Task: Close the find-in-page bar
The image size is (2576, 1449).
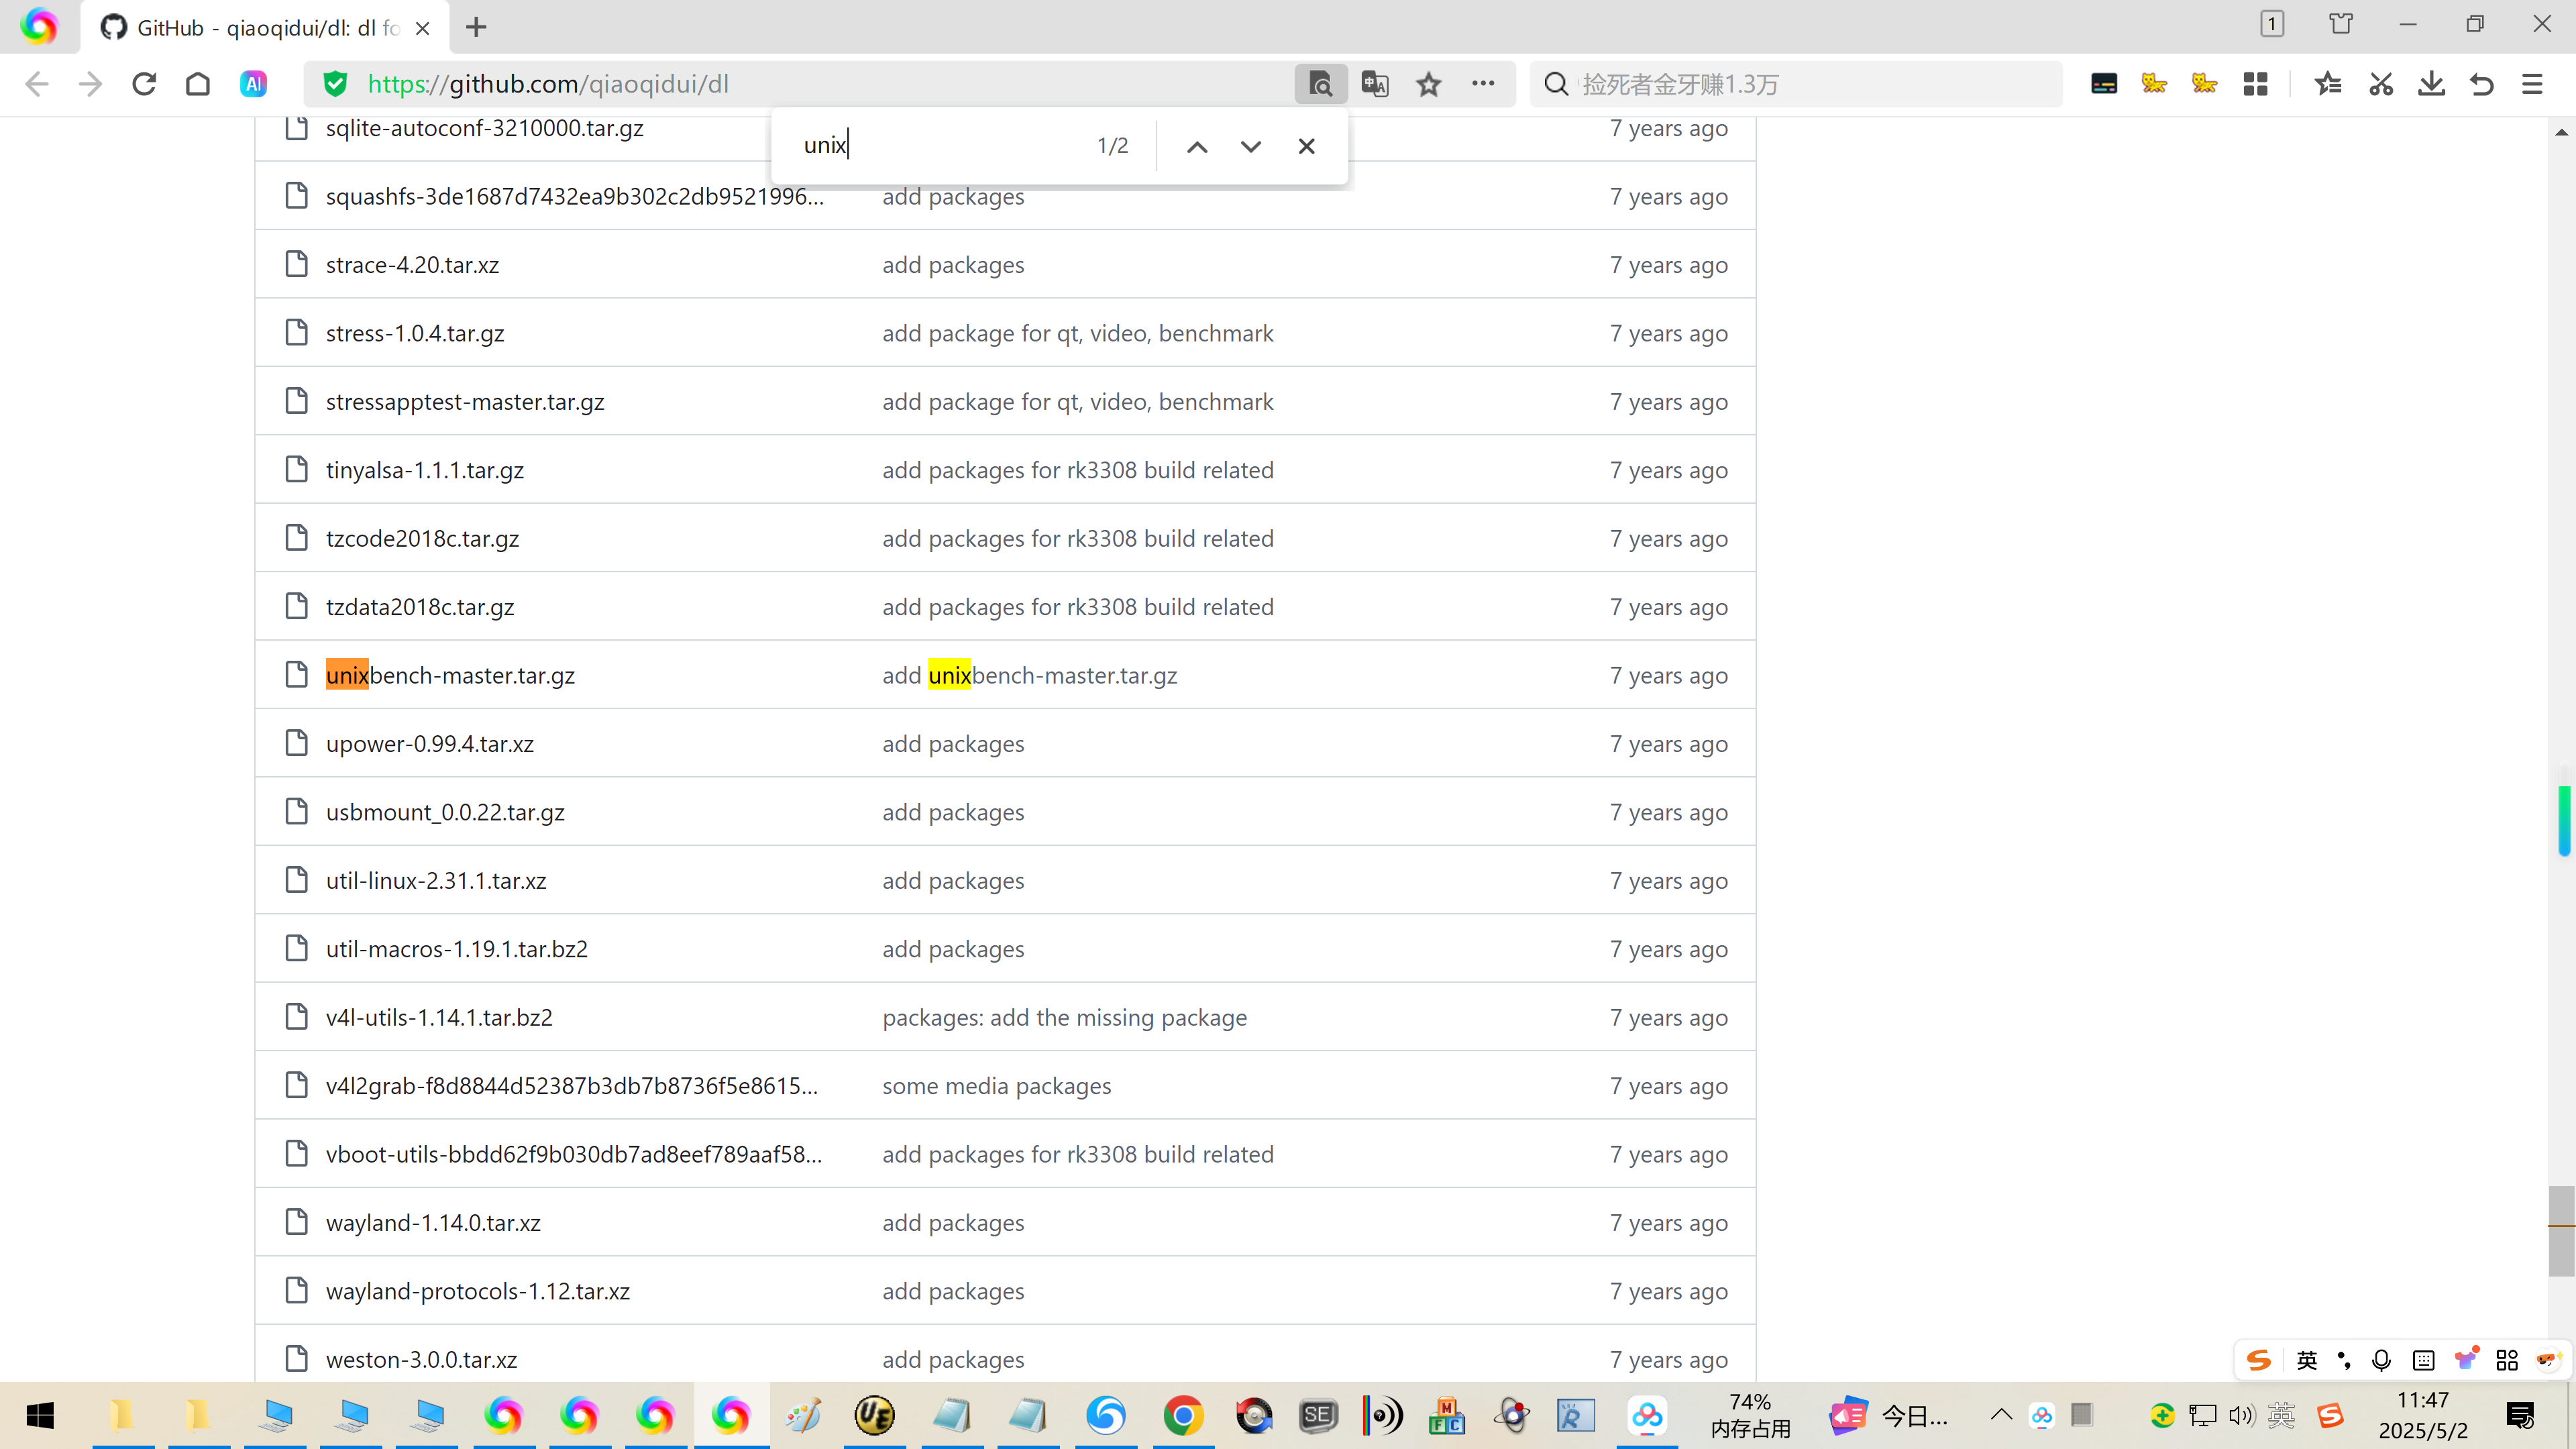Action: pyautogui.click(x=1306, y=146)
